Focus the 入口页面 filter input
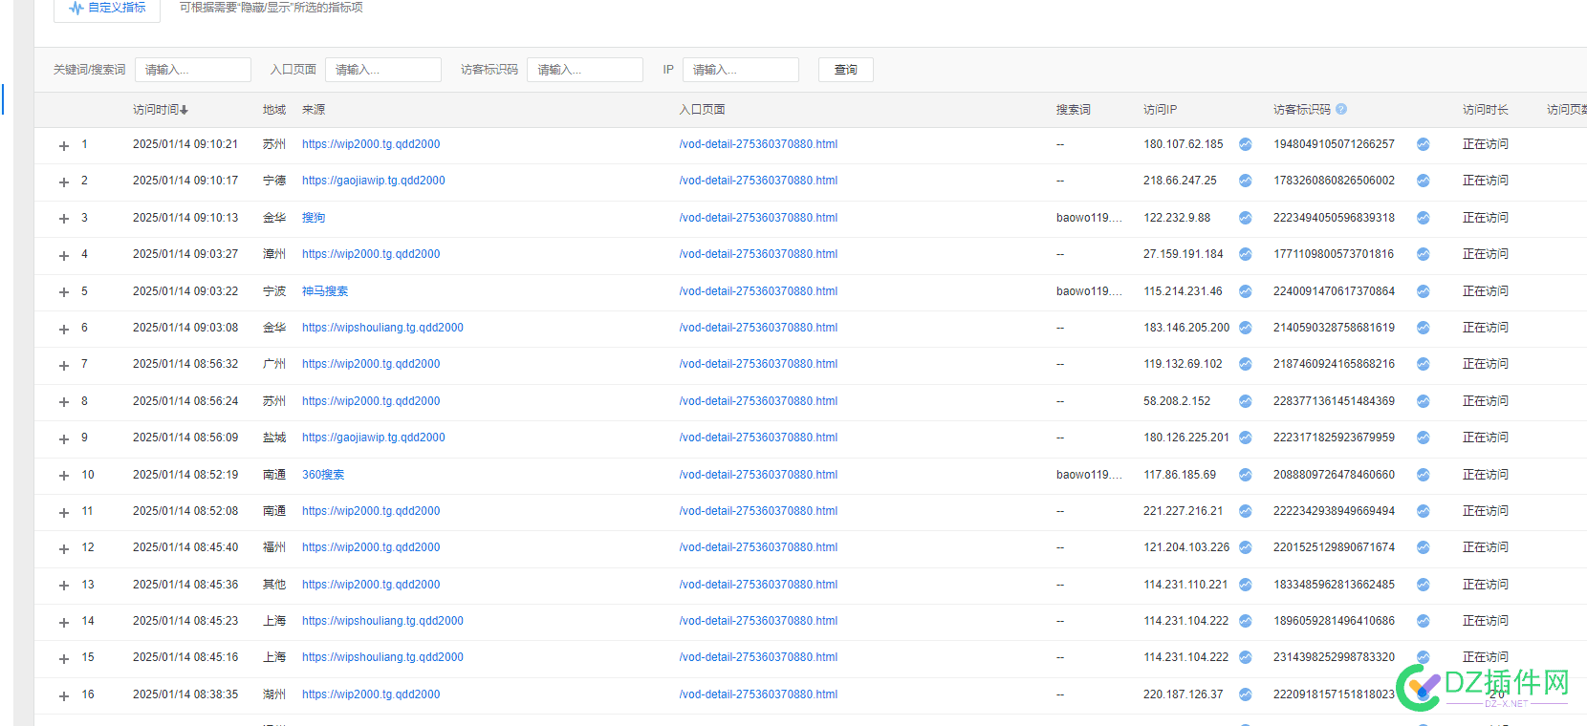This screenshot has height=726, width=1587. tap(383, 70)
